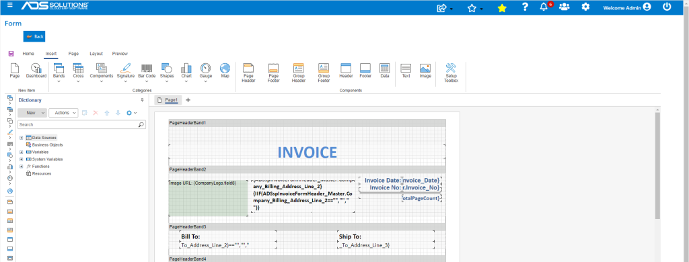Click the PageHeaderBand3 band header
The height and width of the screenshot is (262, 689).
pyautogui.click(x=307, y=227)
